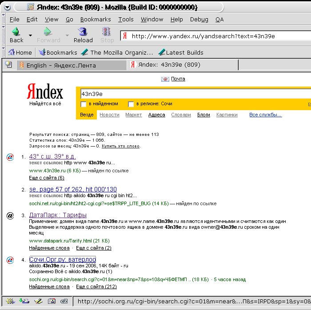Open the View menu

coord(52,20)
